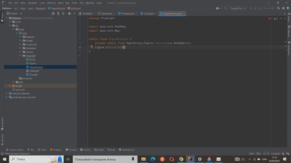Click the warning count indicator in editor
The width and height of the screenshot is (291, 163).
pos(276,19)
